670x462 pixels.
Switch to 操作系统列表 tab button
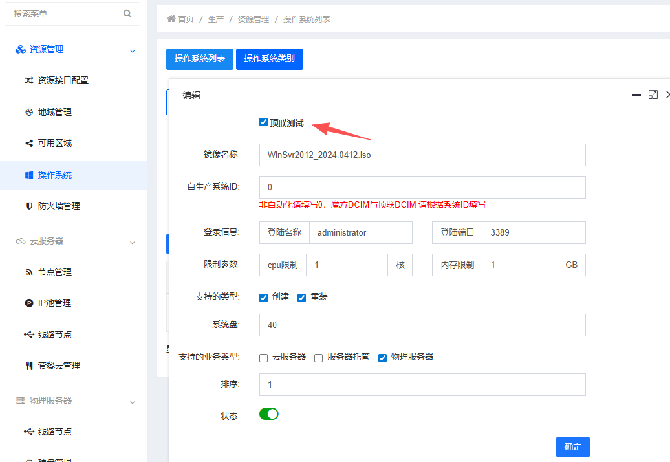tap(200, 58)
